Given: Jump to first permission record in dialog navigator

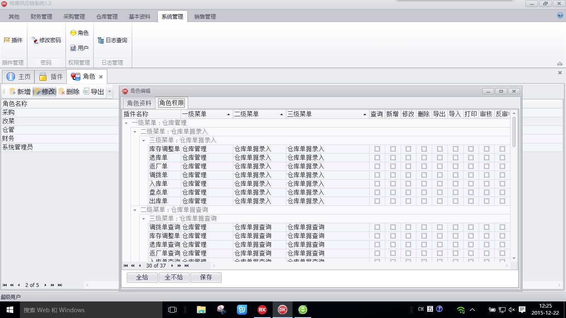Looking at the screenshot, I should point(126,266).
